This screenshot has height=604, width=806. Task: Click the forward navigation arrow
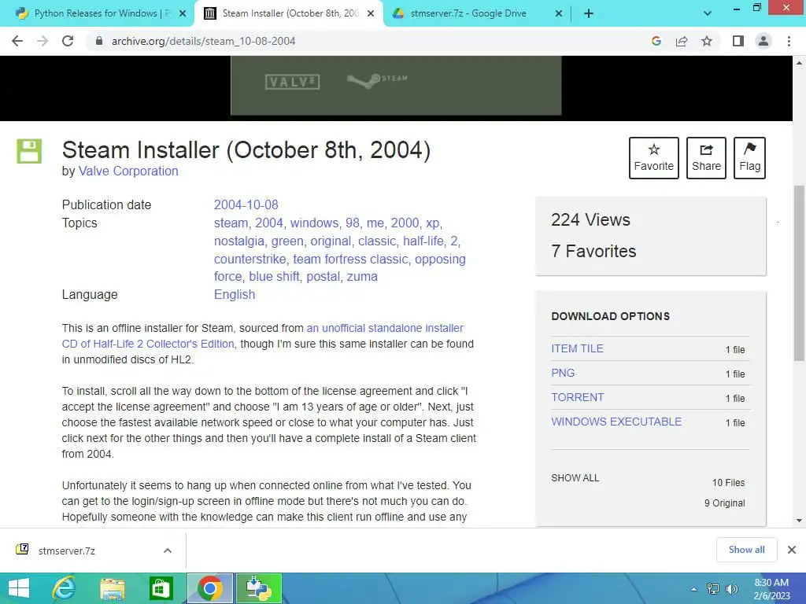click(x=43, y=41)
